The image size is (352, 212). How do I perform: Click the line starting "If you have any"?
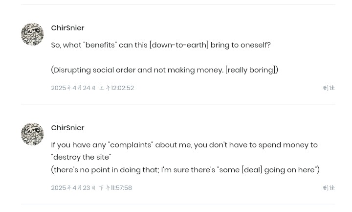tap(184, 145)
